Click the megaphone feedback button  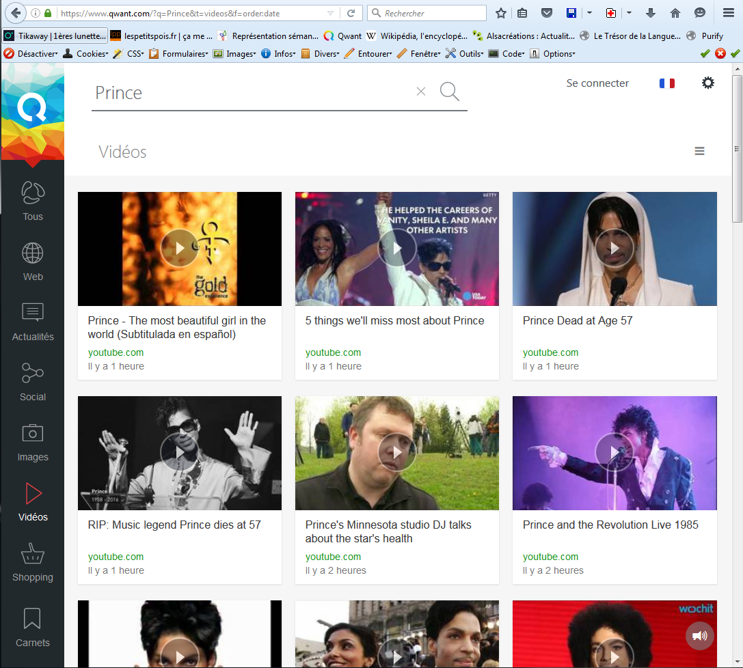pyautogui.click(x=699, y=636)
